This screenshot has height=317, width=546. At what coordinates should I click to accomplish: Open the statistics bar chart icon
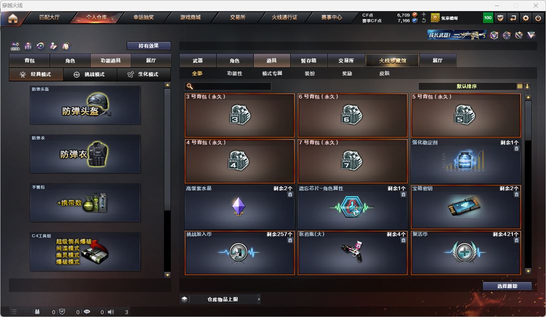pyautogui.click(x=28, y=46)
